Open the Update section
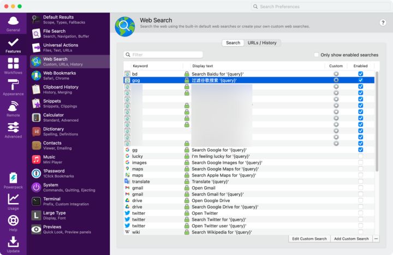Image resolution: width=393 pixels, height=255 pixels. point(13,245)
